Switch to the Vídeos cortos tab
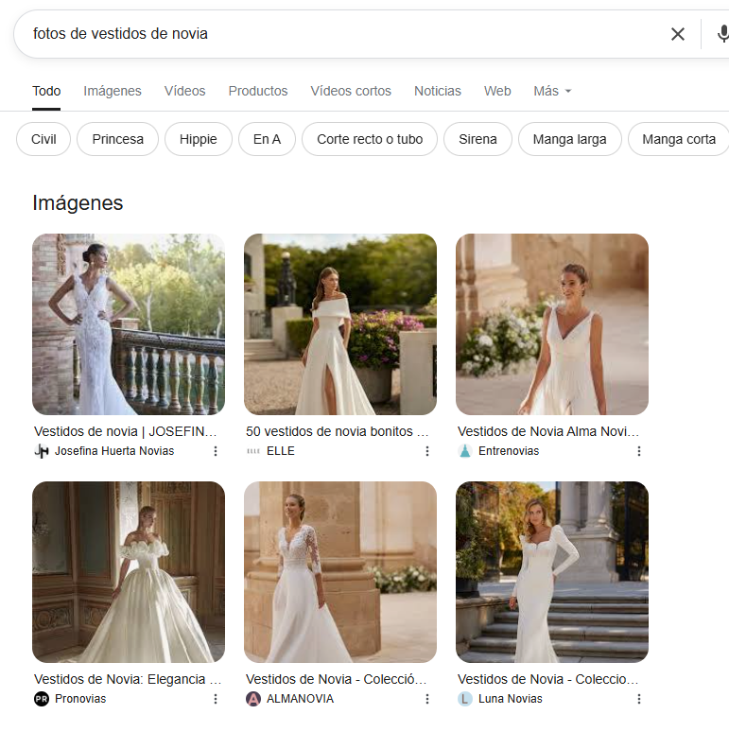The height and width of the screenshot is (732, 729). coord(351,91)
